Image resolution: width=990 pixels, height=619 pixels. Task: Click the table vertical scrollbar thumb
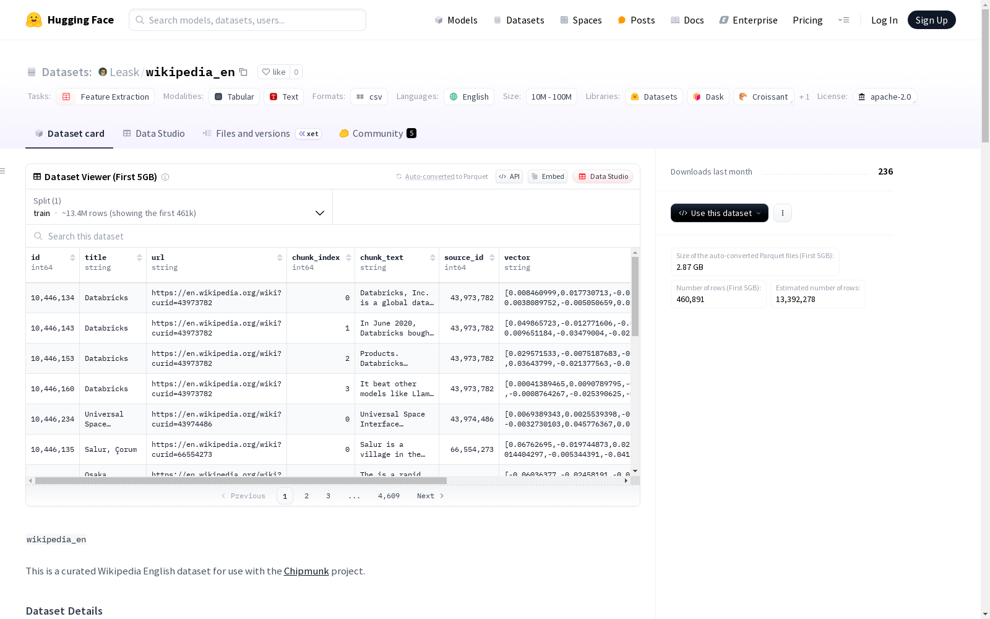pos(635,297)
